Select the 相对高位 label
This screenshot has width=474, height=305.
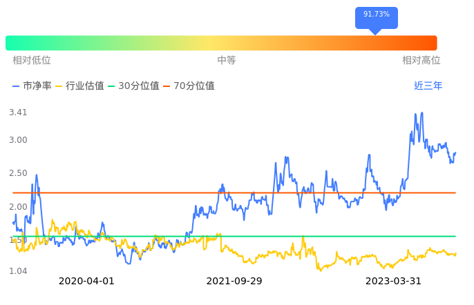click(x=421, y=61)
